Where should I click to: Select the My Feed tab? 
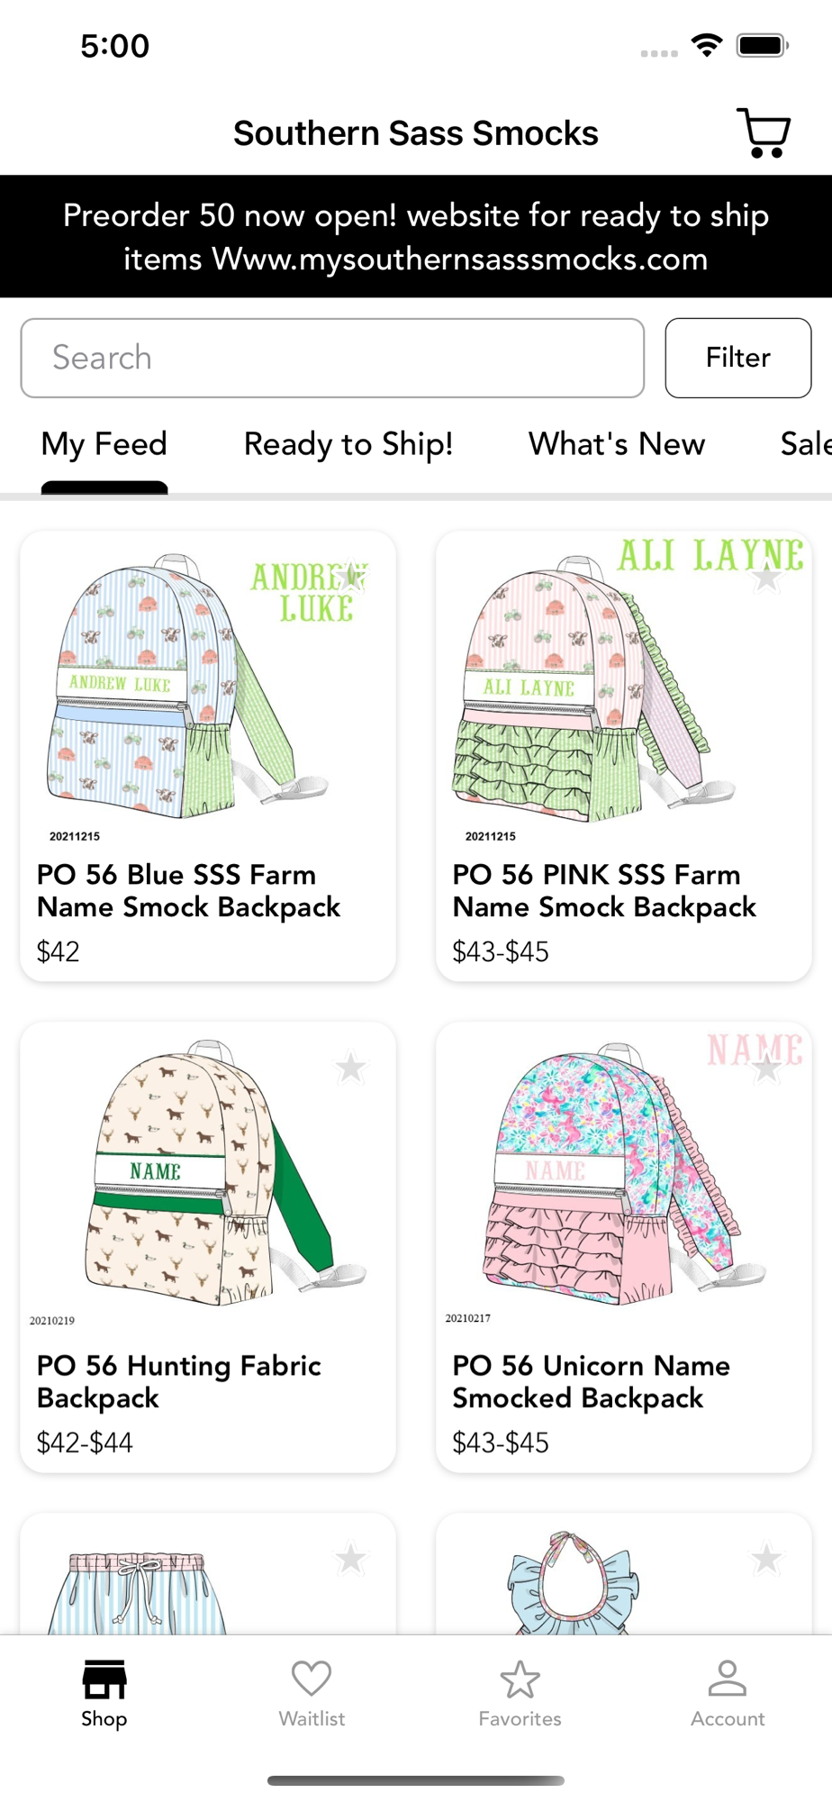(104, 444)
